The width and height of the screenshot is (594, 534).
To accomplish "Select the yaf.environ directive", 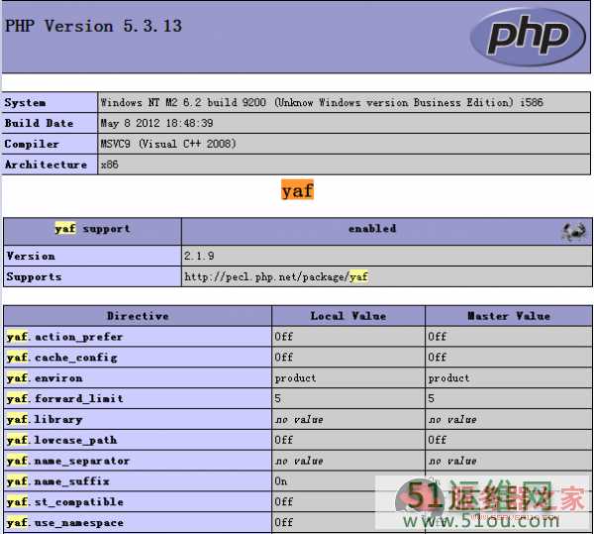I will (x=138, y=378).
